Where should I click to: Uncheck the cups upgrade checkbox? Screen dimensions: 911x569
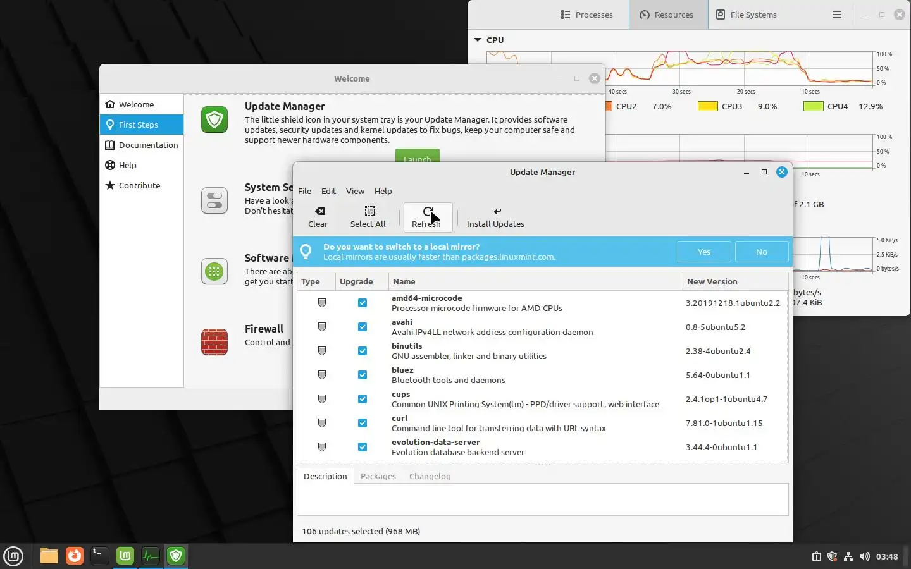tap(363, 399)
